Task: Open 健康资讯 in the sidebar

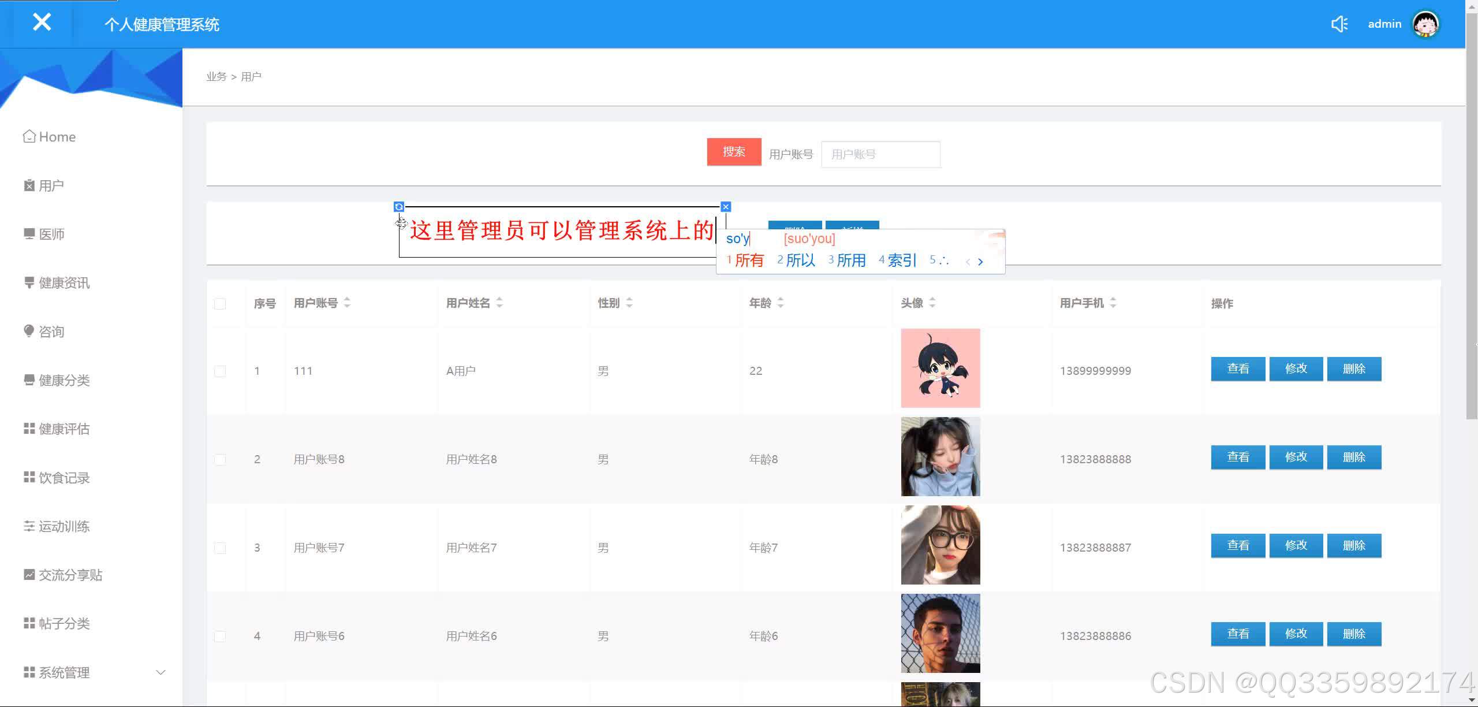Action: coord(64,283)
